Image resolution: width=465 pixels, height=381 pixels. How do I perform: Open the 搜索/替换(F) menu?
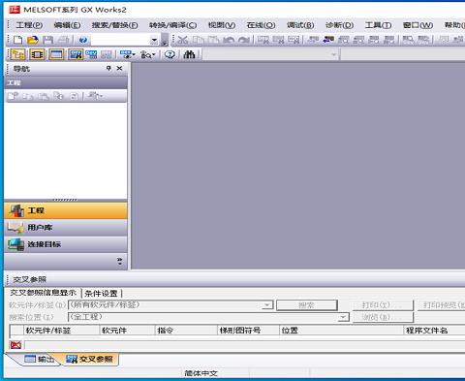pos(114,25)
